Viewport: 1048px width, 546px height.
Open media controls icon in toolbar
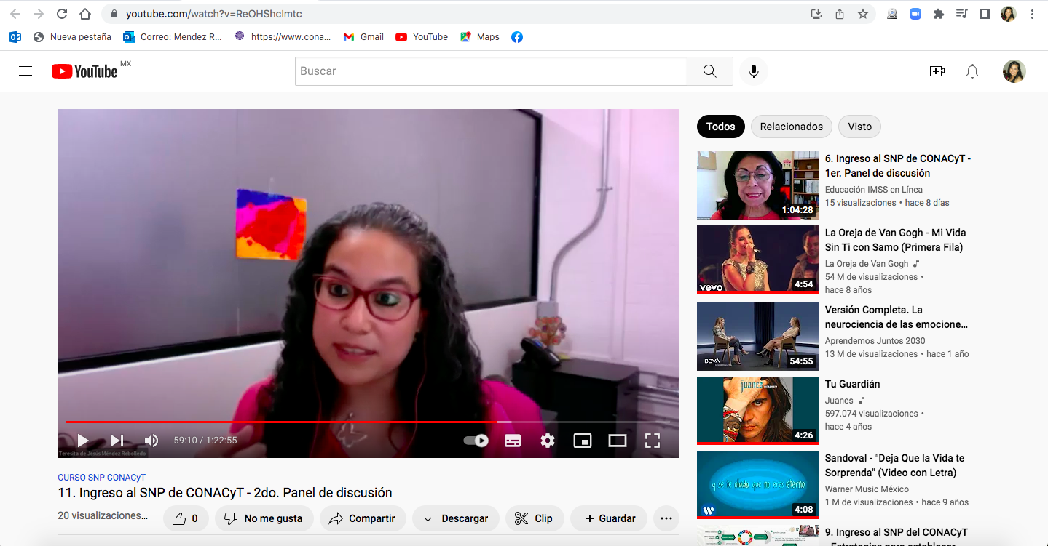point(962,14)
